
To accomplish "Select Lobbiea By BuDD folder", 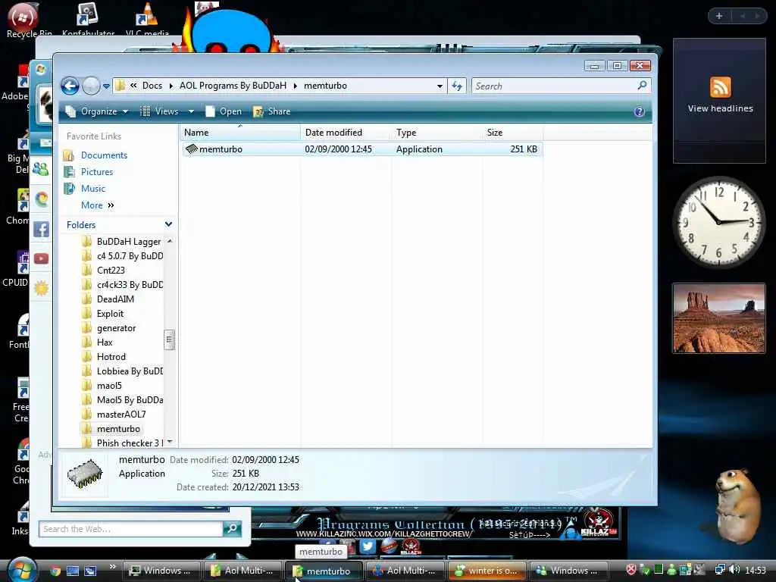I will click(130, 371).
